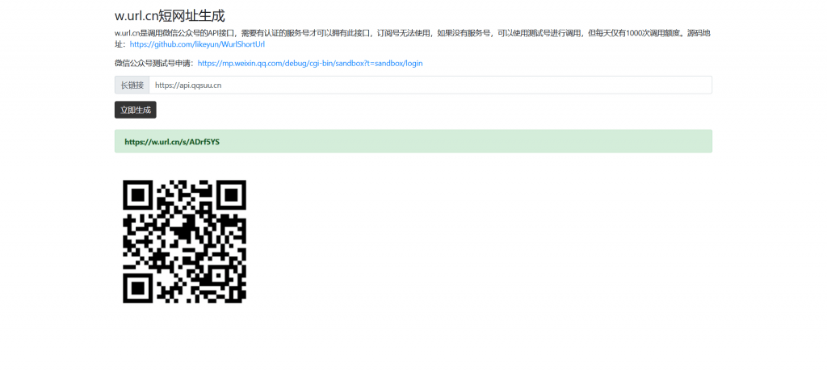Click the generated QR code image center
This screenshot has height=371, width=827.
tap(184, 241)
